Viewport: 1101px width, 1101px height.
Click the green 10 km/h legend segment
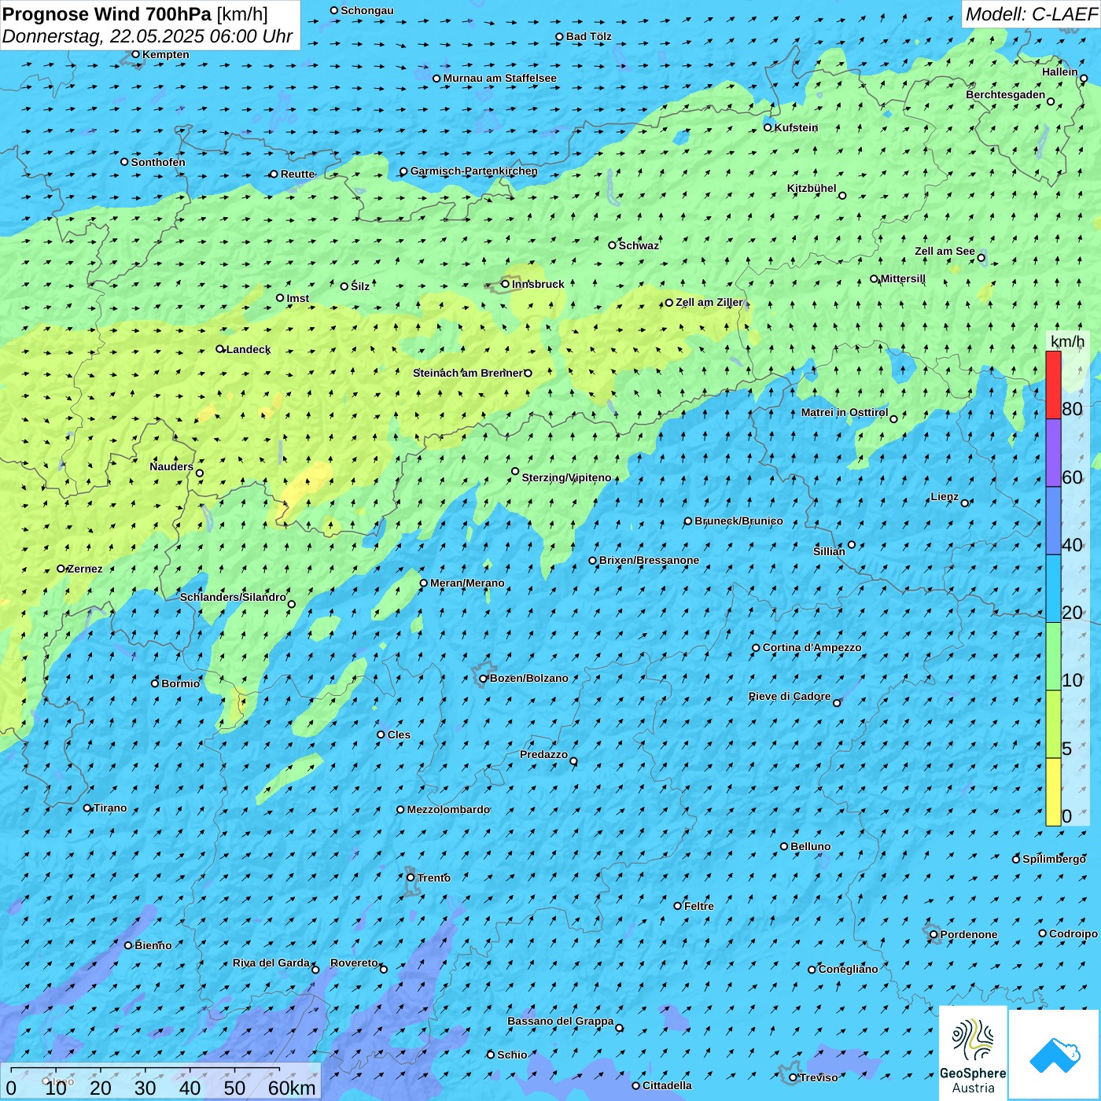click(x=1053, y=657)
